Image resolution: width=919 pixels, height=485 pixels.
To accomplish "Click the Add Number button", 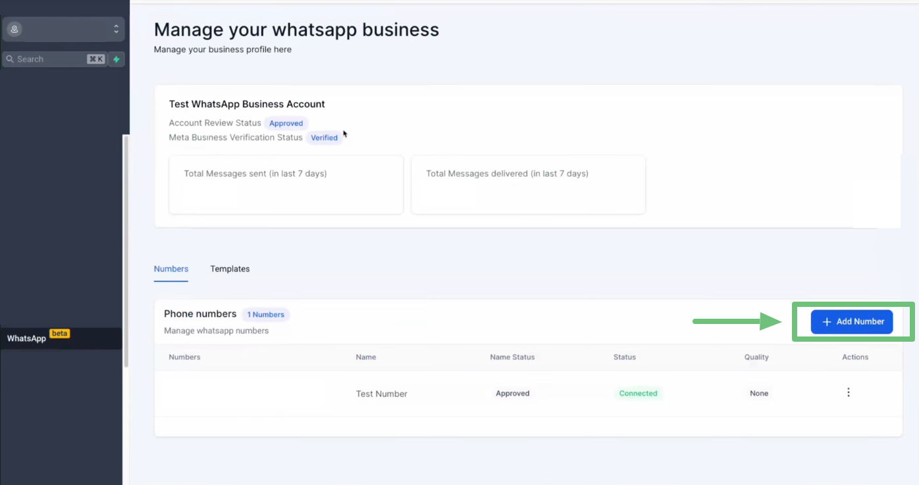I will [x=852, y=322].
